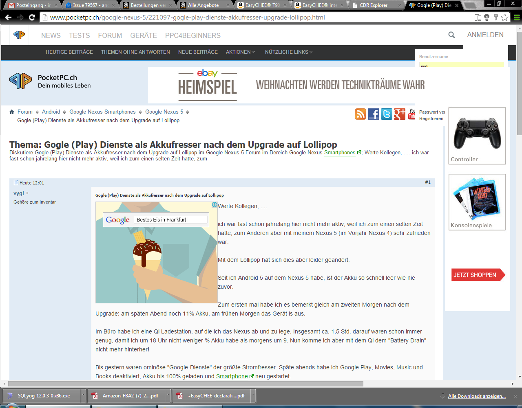This screenshot has width=522, height=408.
Task: Click the JETZT SHOPPEN red button
Action: [478, 275]
